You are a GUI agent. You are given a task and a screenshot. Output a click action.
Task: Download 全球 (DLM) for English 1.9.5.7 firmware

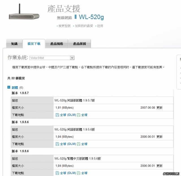tap(68, 115)
